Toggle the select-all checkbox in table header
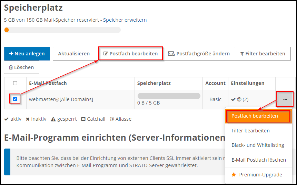Screen dimensions: 297x185 coord(15,83)
